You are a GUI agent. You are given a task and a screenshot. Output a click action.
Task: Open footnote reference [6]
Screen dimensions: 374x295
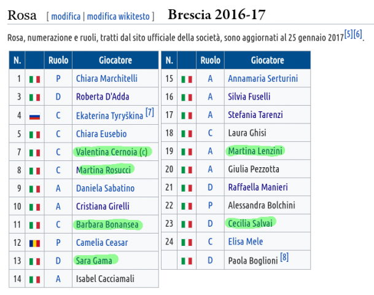(358, 34)
